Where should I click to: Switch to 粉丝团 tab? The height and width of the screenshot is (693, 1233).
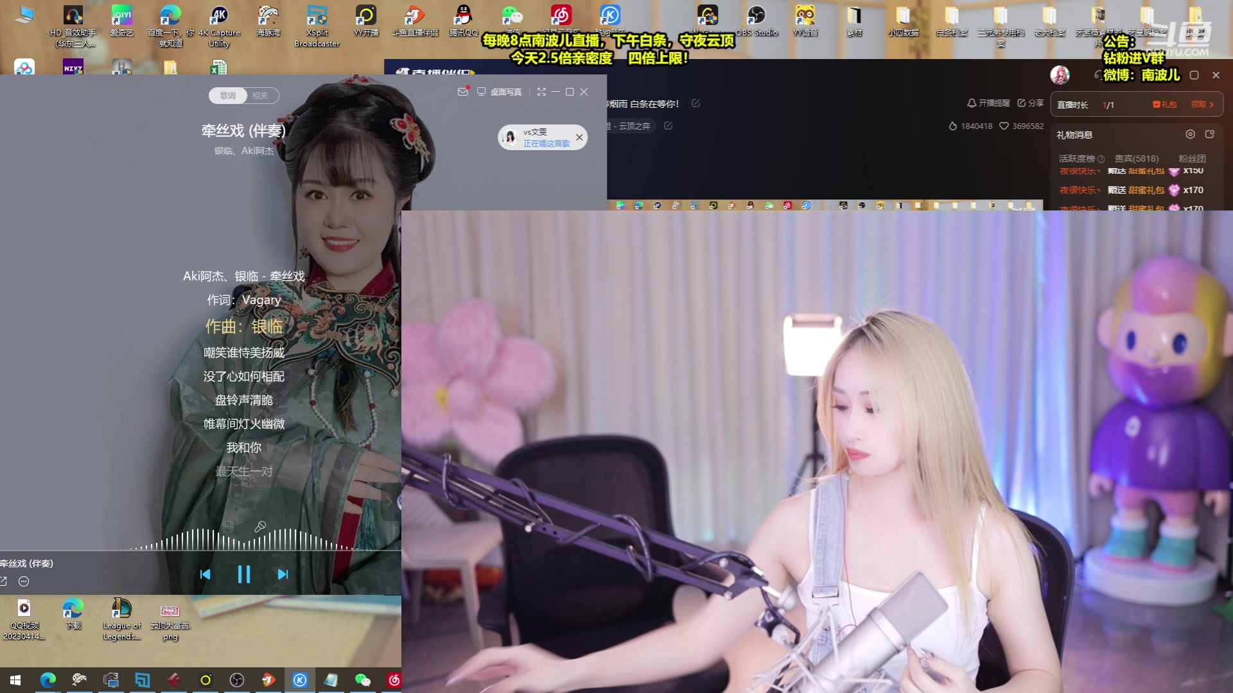point(1192,158)
